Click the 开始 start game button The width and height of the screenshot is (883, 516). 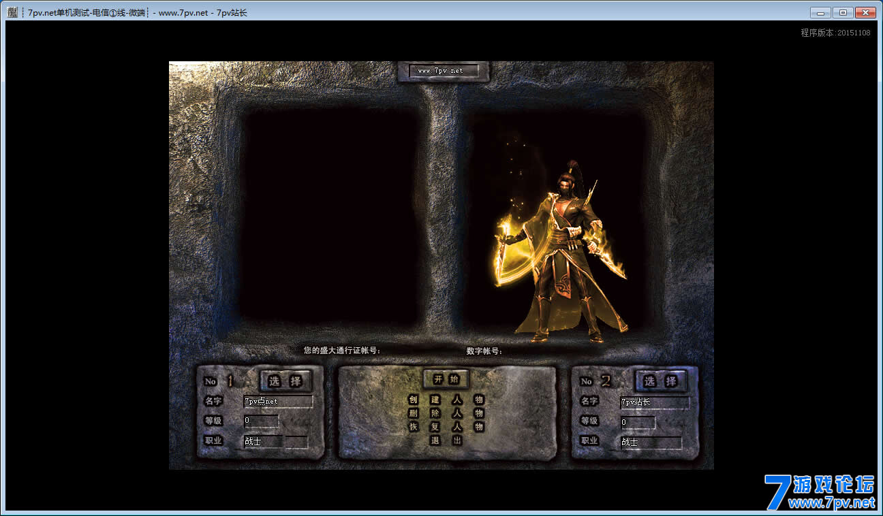(x=446, y=379)
